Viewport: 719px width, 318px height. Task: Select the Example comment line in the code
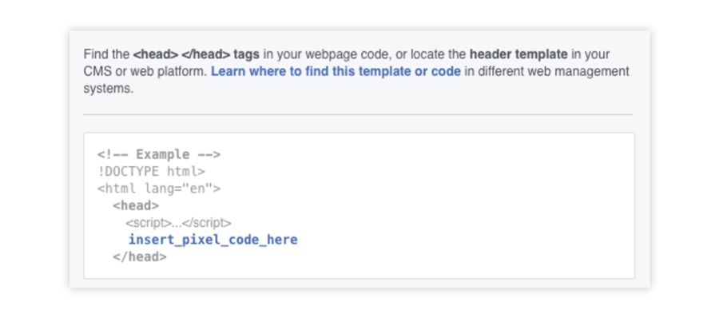(x=159, y=154)
